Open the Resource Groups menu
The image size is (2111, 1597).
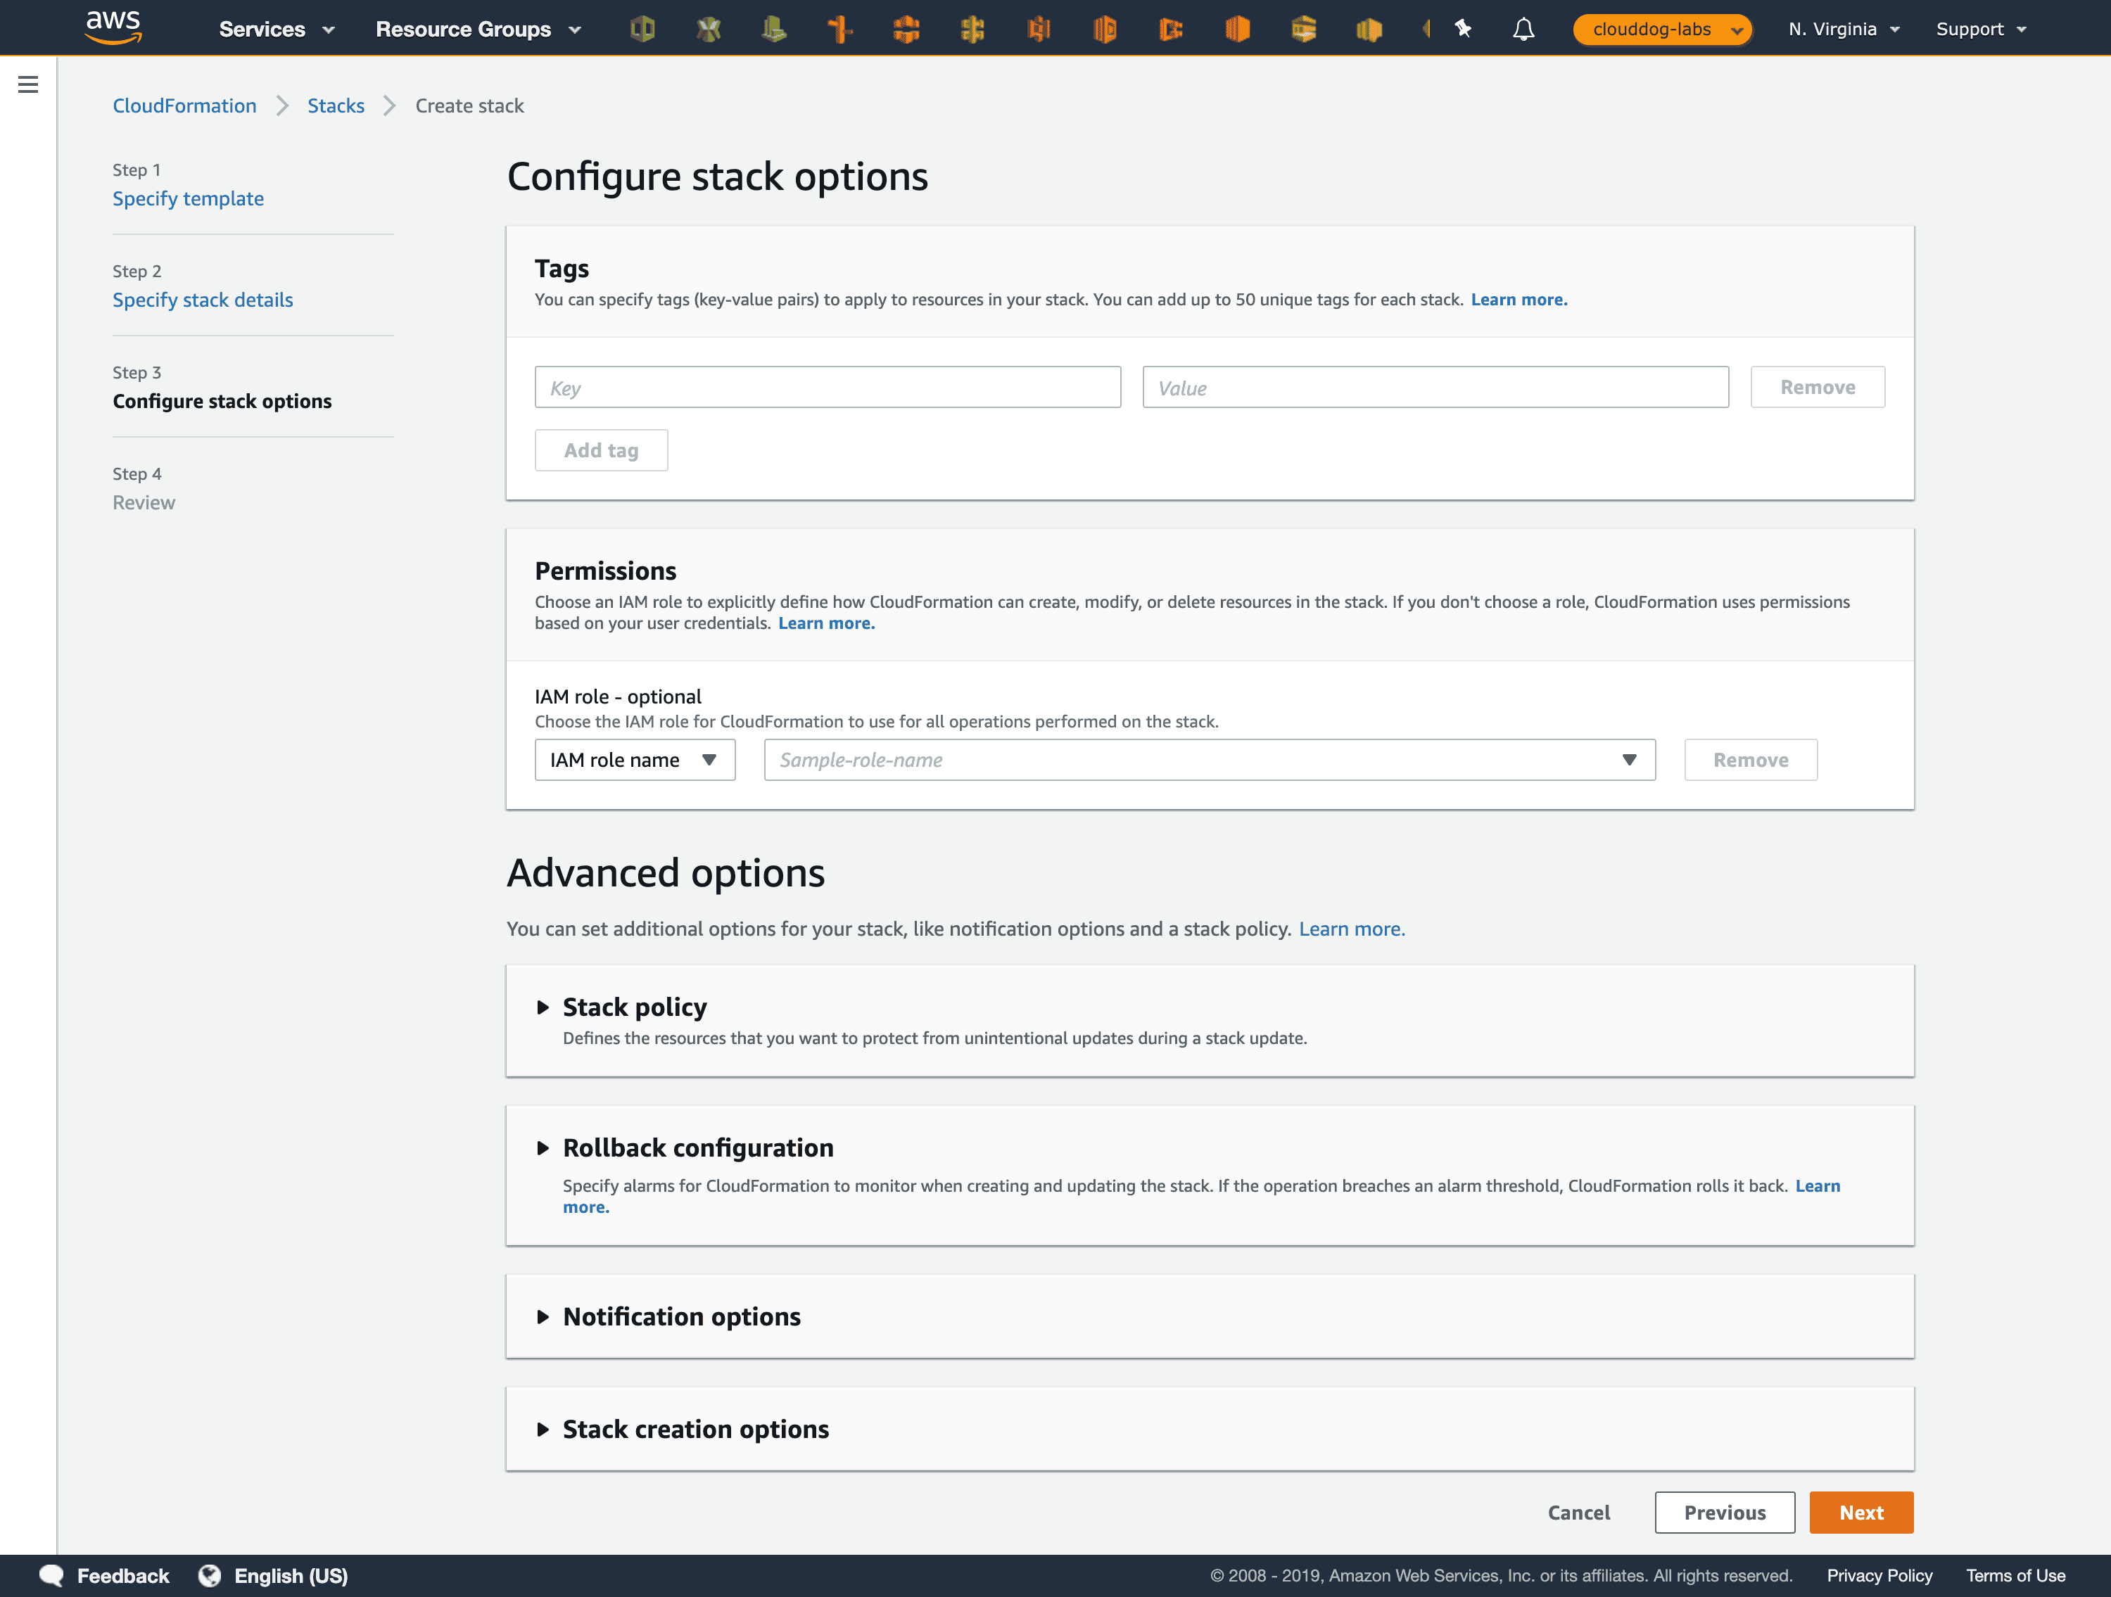pyautogui.click(x=477, y=29)
